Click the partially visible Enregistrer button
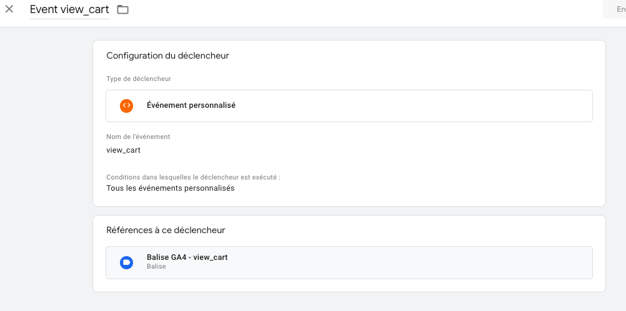 614,9
